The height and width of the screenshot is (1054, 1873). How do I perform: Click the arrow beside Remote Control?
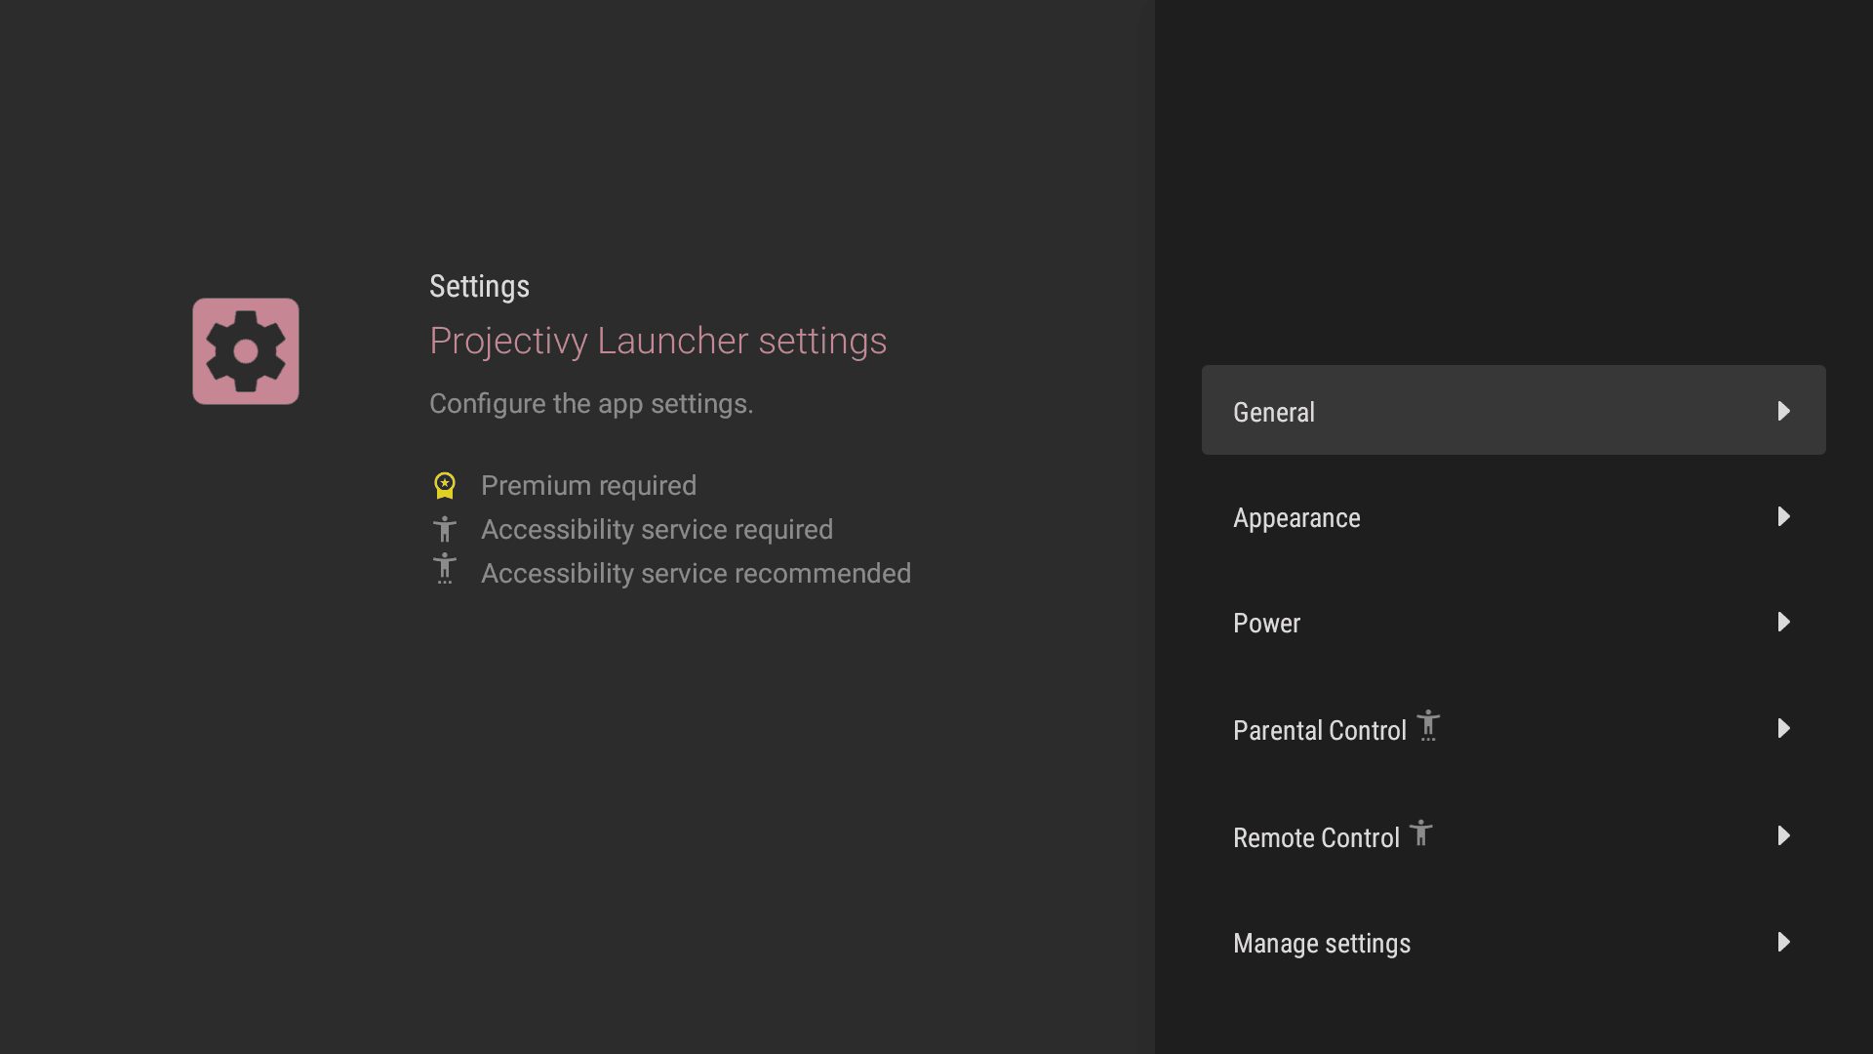pyautogui.click(x=1783, y=835)
